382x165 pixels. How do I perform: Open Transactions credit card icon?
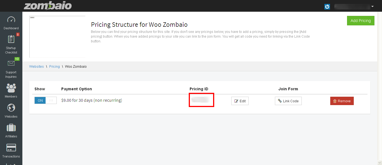(x=11, y=148)
